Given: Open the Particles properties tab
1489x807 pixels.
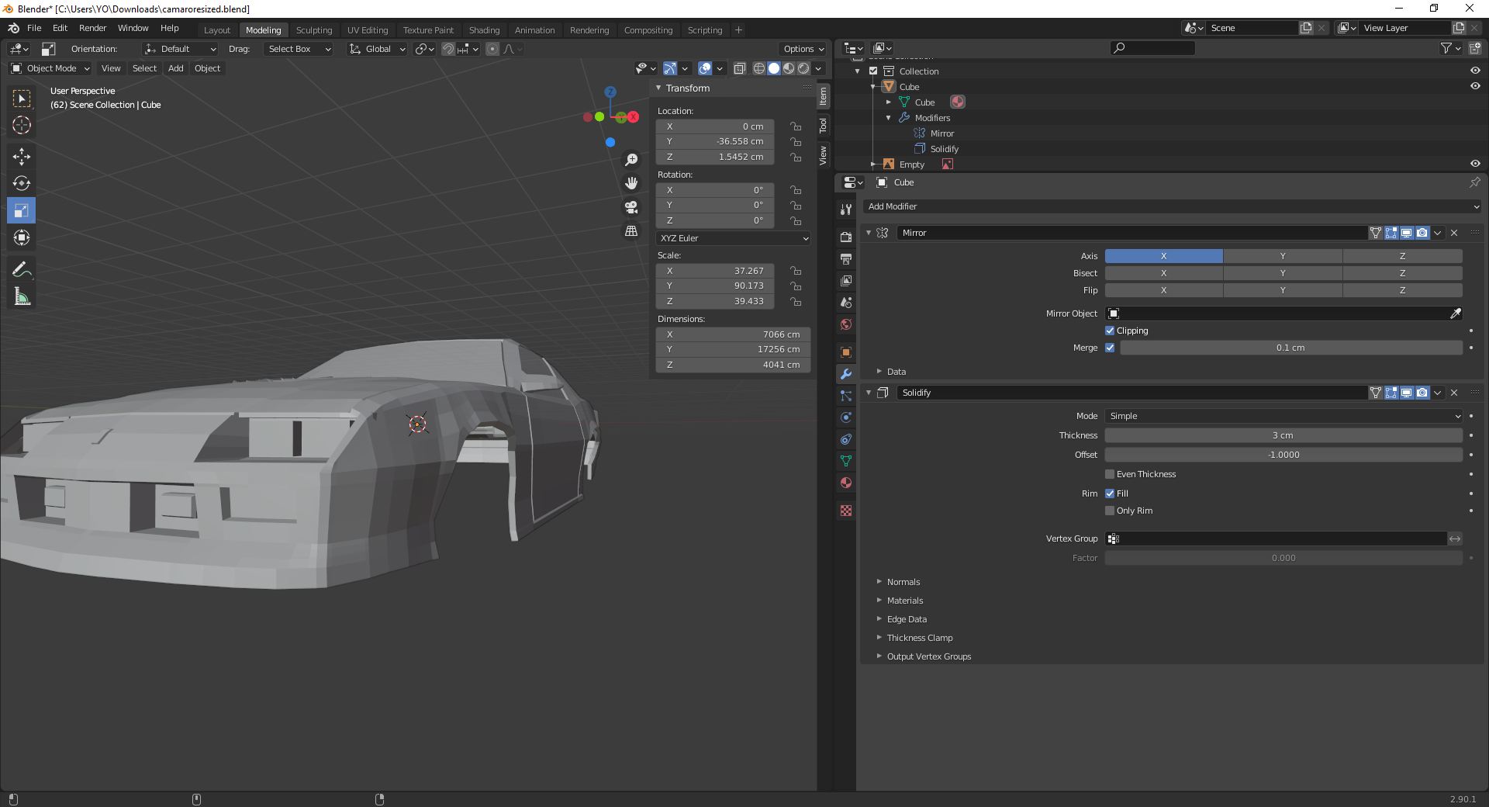Looking at the screenshot, I should click(846, 396).
